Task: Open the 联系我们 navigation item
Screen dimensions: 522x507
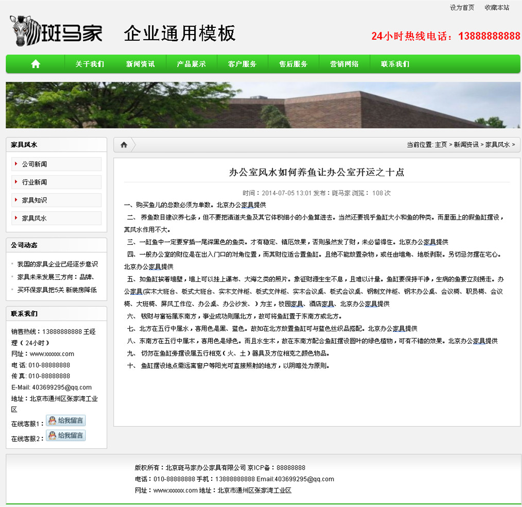Action: pos(395,64)
